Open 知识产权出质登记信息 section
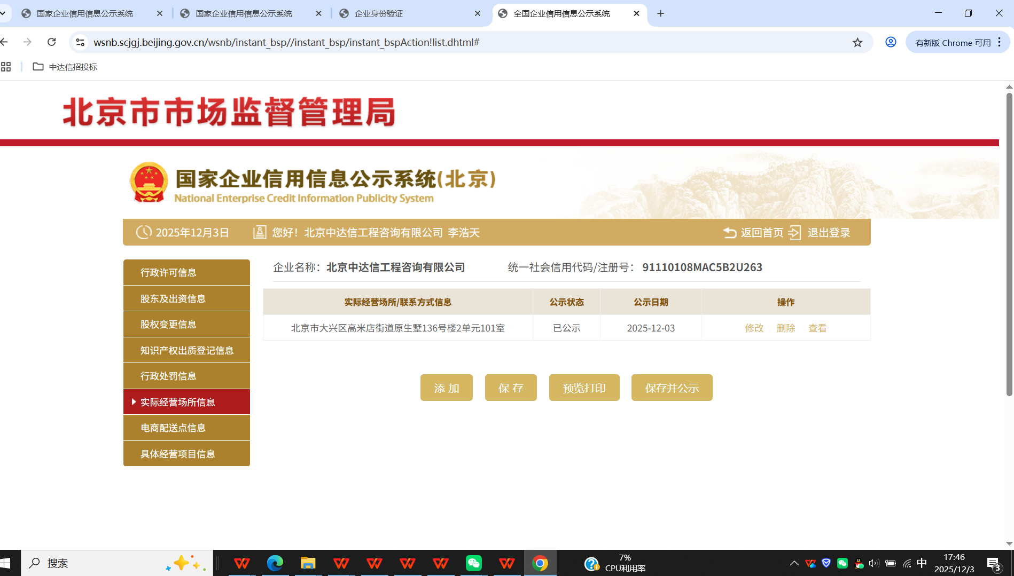Image resolution: width=1014 pixels, height=576 pixels. tap(186, 350)
